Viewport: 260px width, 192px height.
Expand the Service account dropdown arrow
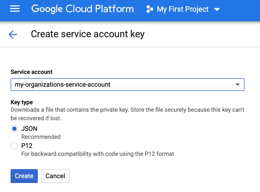[x=237, y=85]
